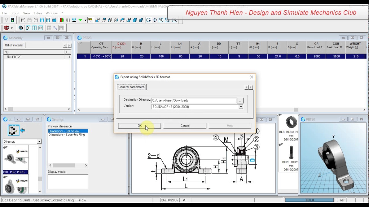This screenshot has width=369, height=207.
Task: Click the binoculars search icon
Action: coord(21,28)
